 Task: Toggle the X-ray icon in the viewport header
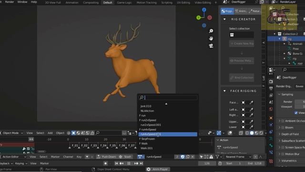[x=241, y=133]
